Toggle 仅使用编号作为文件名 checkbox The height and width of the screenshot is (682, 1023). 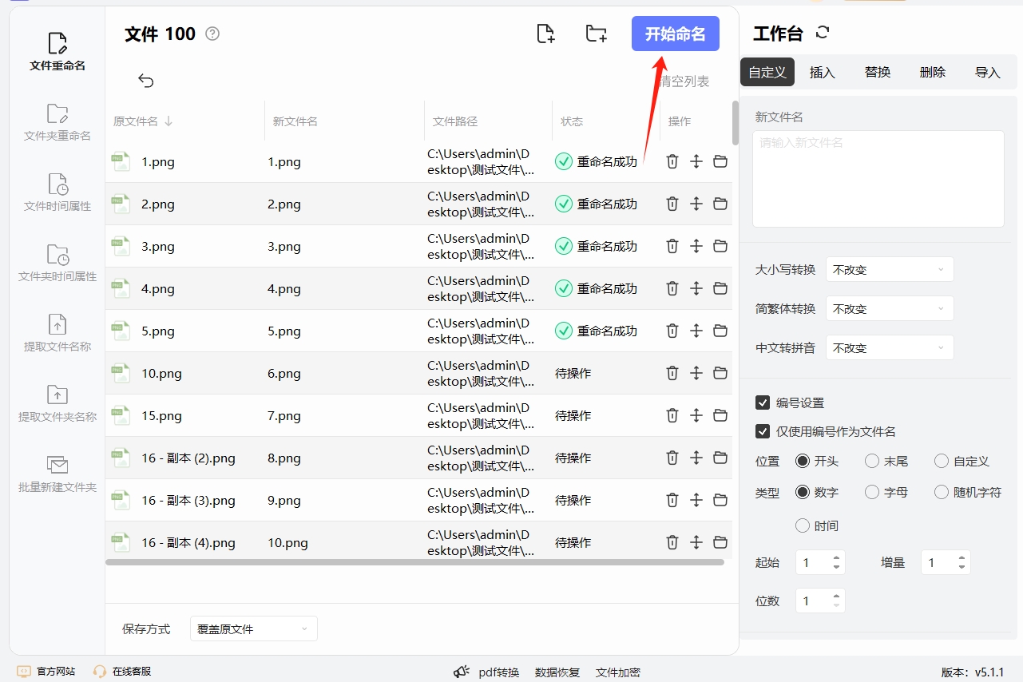[x=763, y=431]
